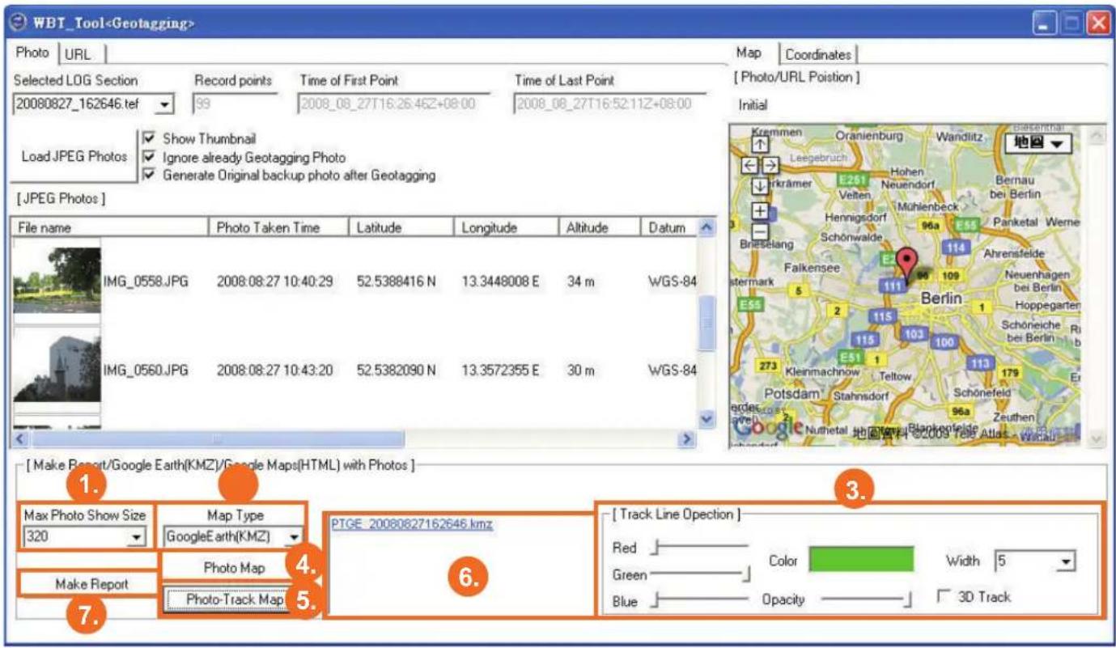Switch to the Photo tab
1116x648 pixels.
(32, 53)
